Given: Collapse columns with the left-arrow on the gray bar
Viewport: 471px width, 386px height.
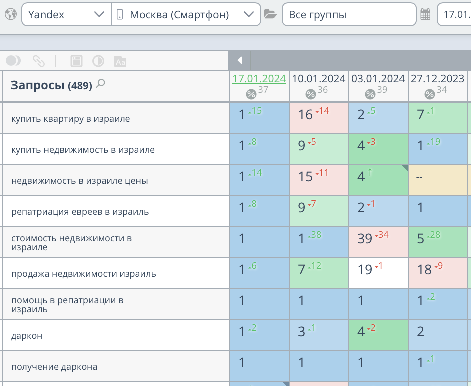Looking at the screenshot, I should point(240,60).
